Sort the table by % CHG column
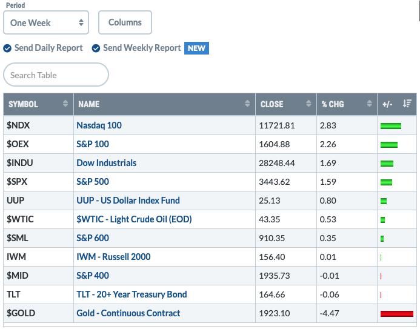The image size is (420, 329). [x=347, y=104]
